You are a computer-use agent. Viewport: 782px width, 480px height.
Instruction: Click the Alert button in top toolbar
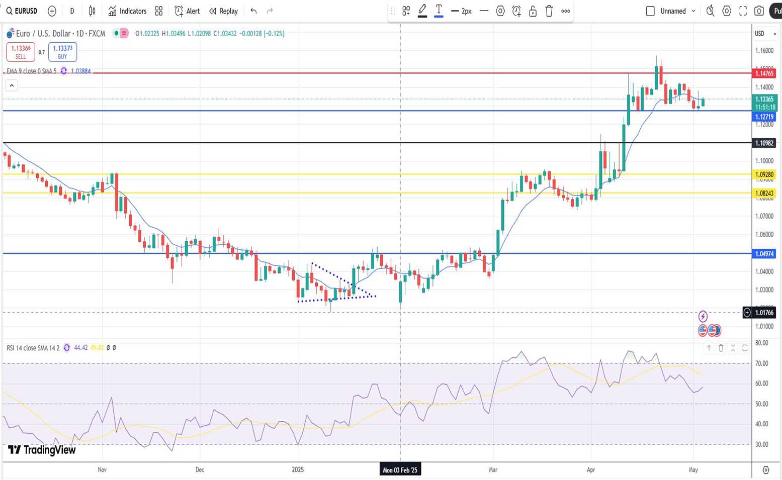point(187,11)
